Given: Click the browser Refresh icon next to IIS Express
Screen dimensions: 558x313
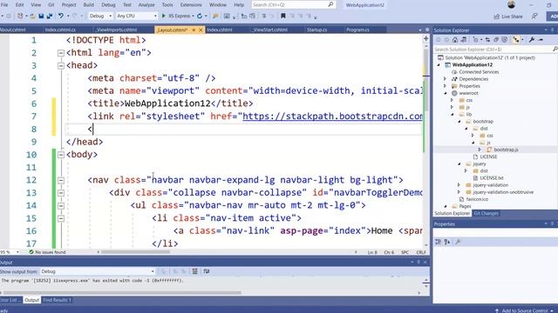Looking at the screenshot, I should (200, 16).
